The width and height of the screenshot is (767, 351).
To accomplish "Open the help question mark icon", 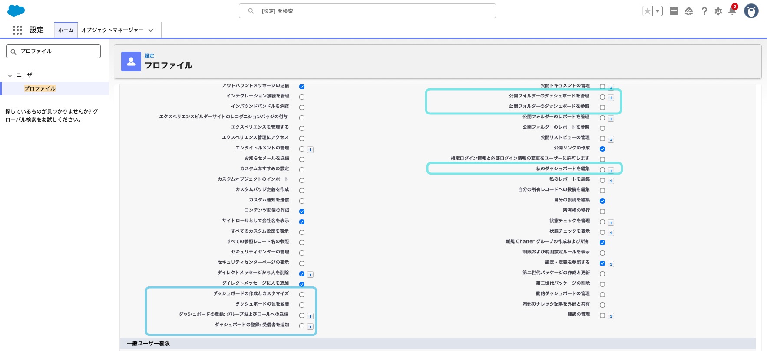I will pos(704,11).
